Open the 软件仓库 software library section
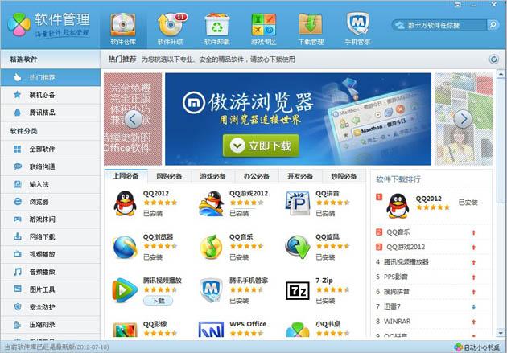507x353 pixels. pos(123,30)
